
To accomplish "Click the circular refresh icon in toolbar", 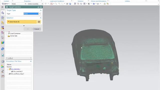I will point(81,4).
